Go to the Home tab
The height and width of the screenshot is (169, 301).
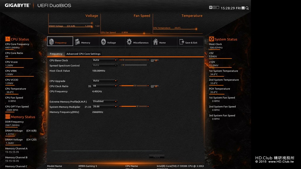tap(164, 42)
